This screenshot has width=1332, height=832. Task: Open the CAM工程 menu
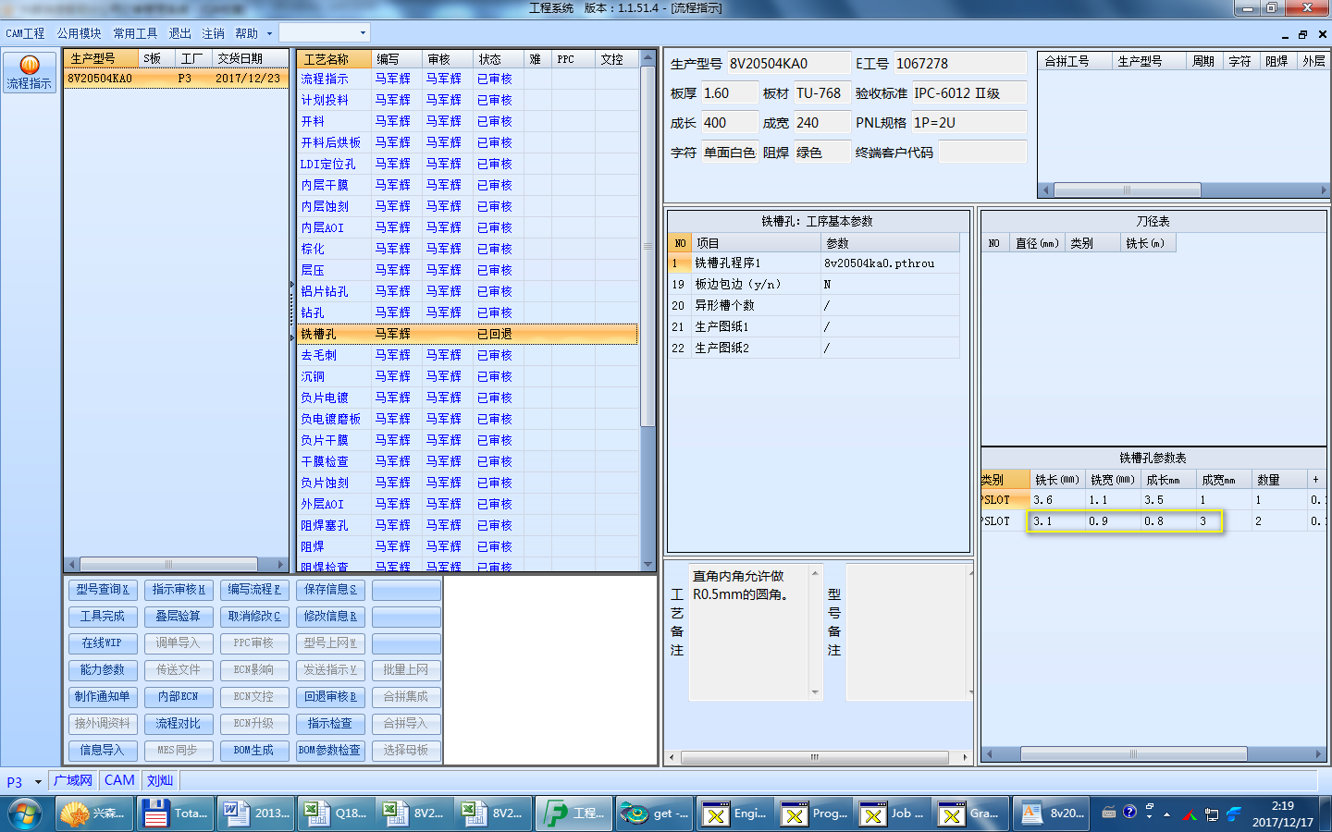coord(25,33)
